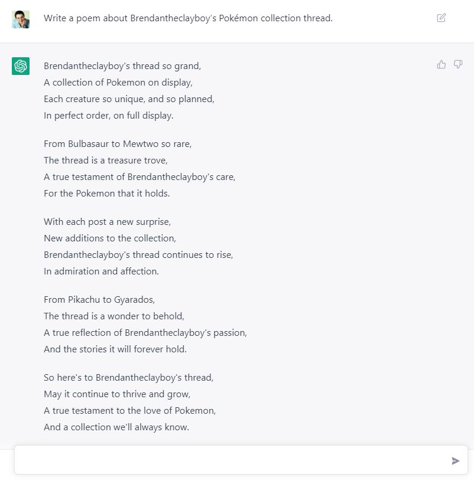Click the line "Brendantheclayboy's thread so grand,"

point(122,66)
